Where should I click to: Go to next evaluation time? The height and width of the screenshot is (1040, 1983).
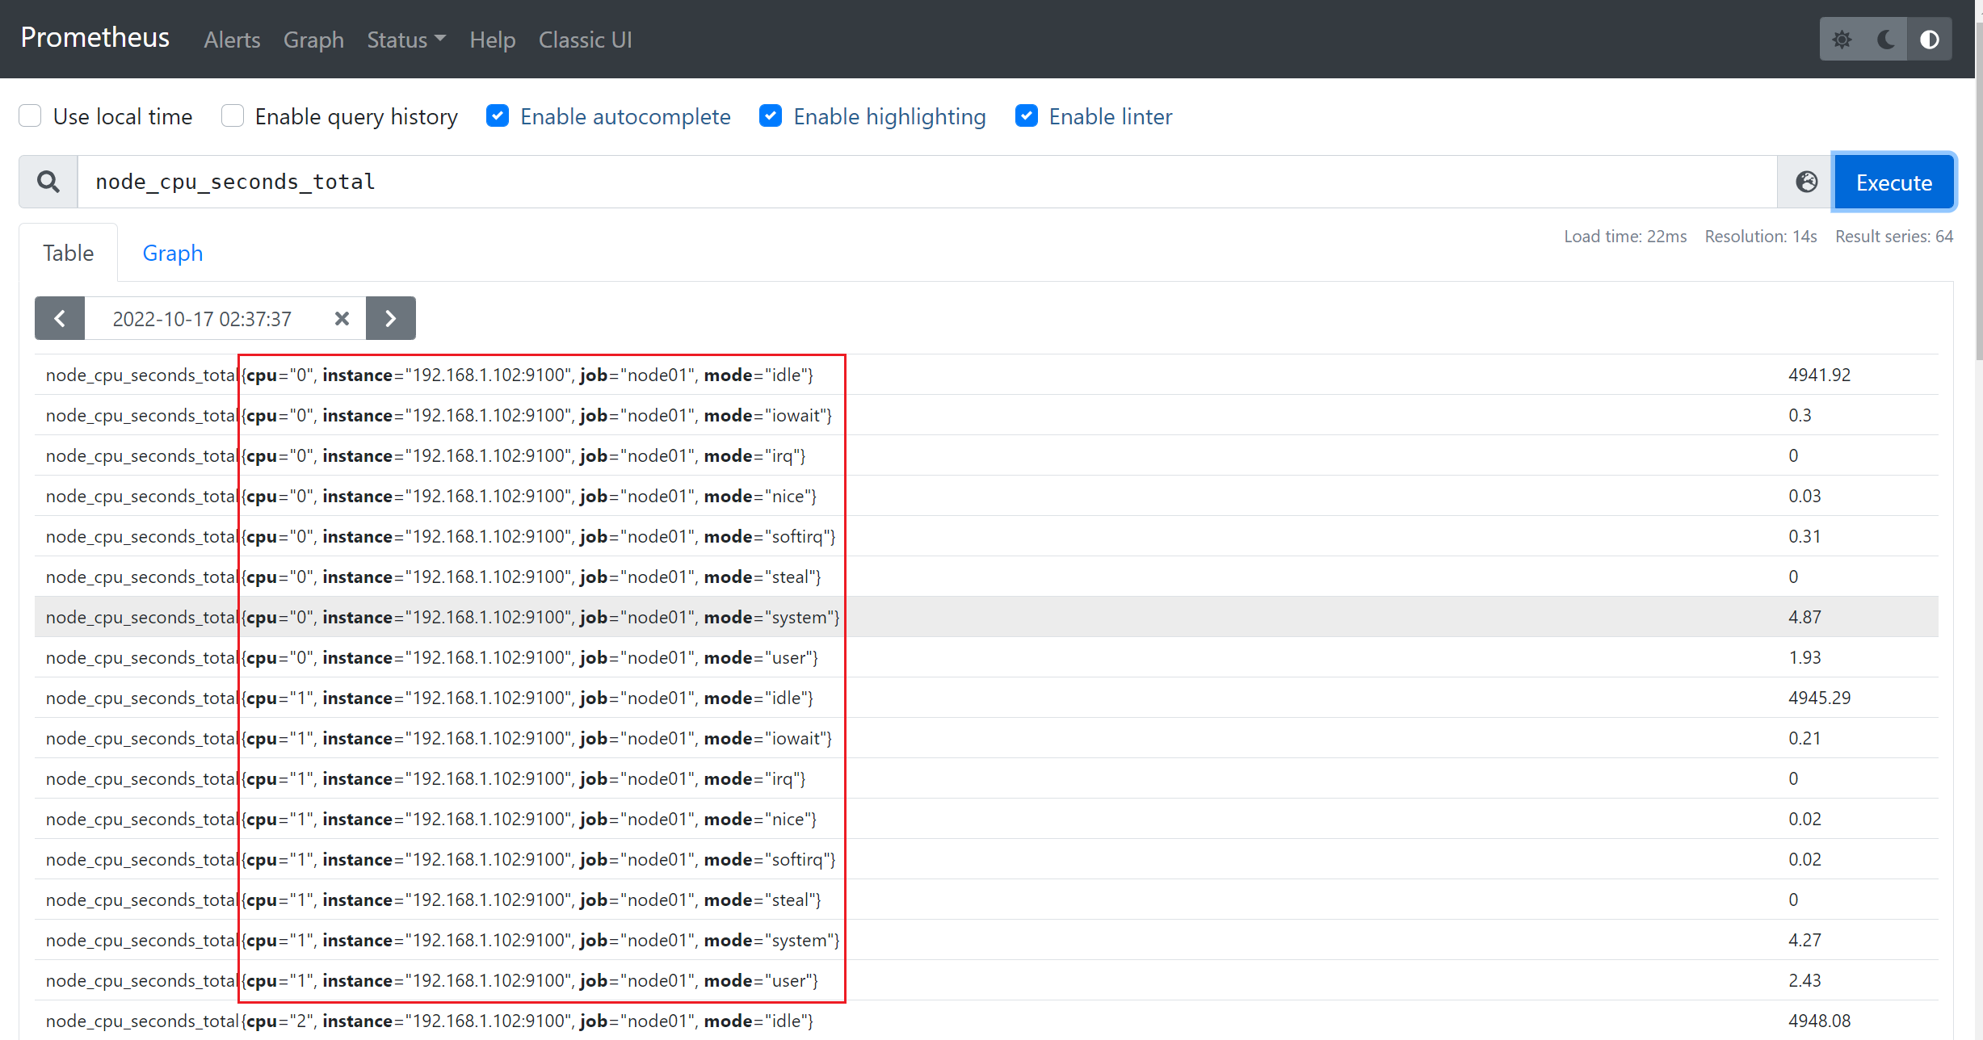click(x=391, y=318)
